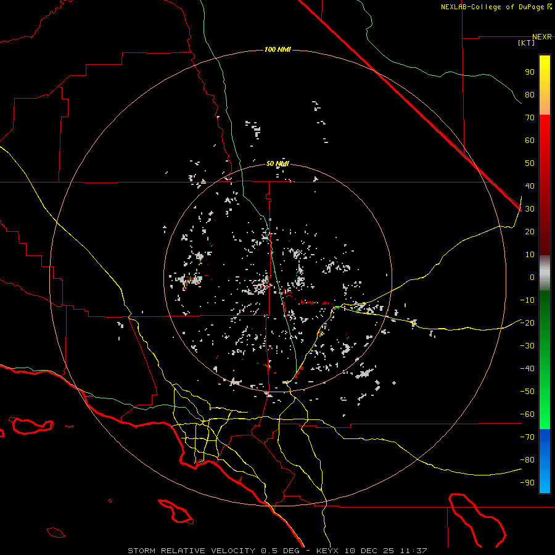
Task: Click the 30 value on the velocity scale
Action: 530,209
